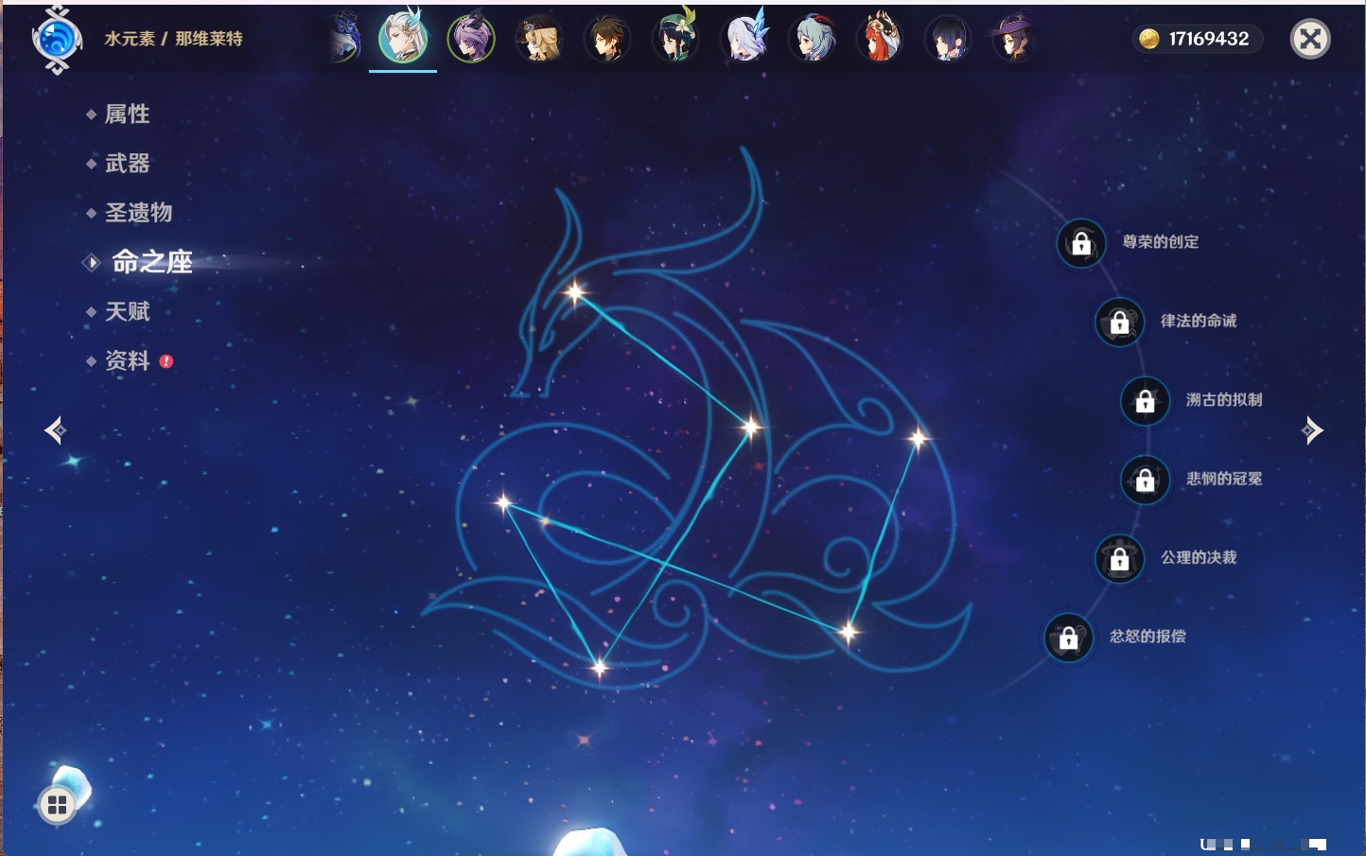
Task: Click the 水元素 / 那维莱特 title text
Action: [173, 39]
